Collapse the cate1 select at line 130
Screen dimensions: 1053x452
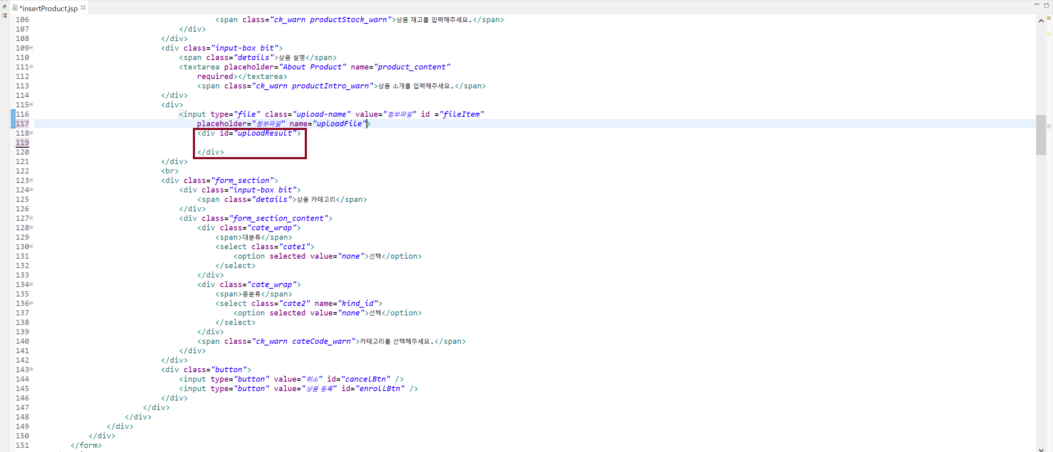tap(31, 246)
